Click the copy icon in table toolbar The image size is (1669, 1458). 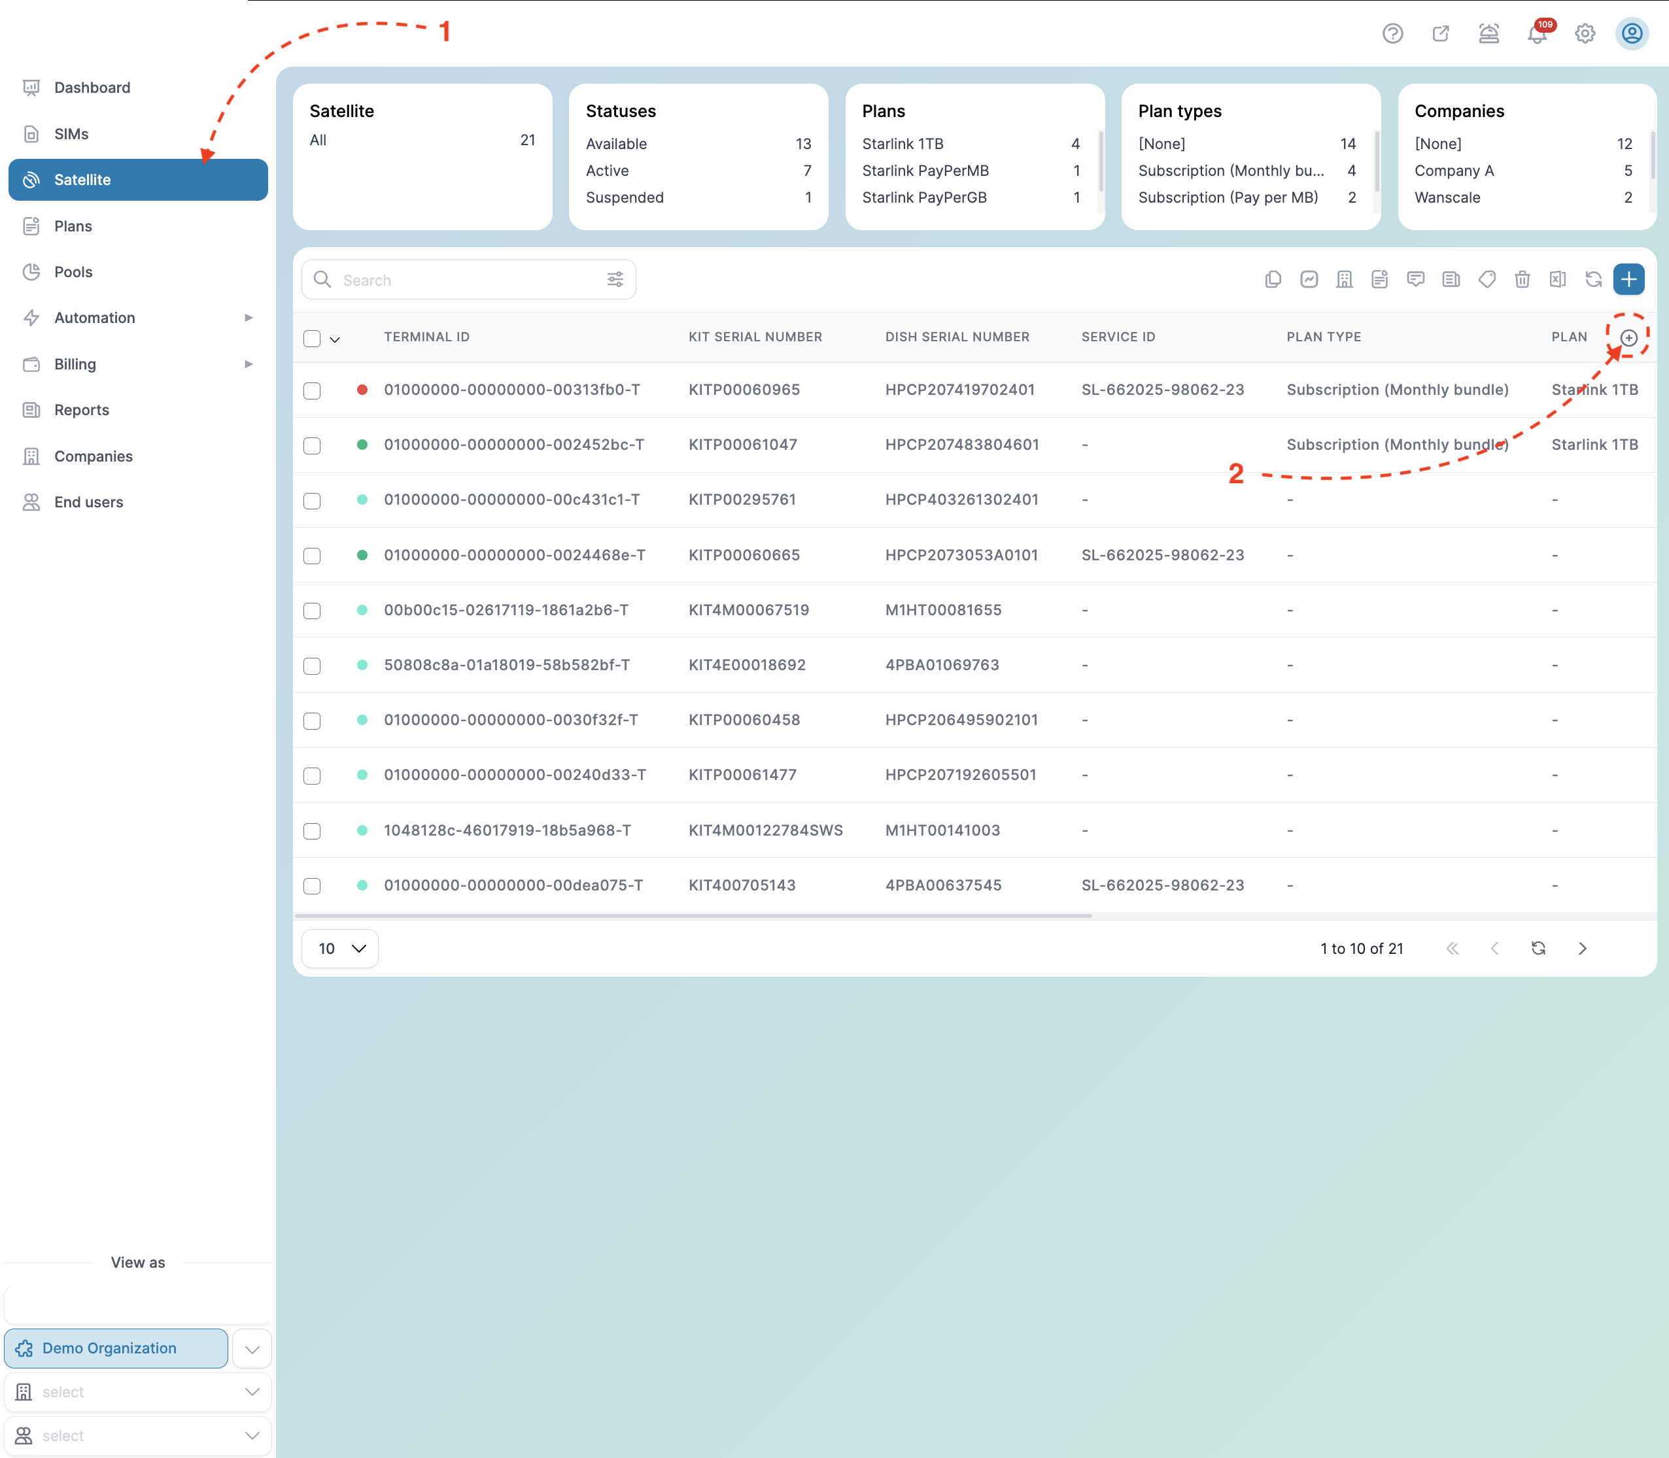pyautogui.click(x=1273, y=280)
